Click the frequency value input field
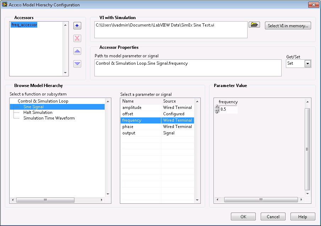321x226 pixels. pyautogui.click(x=228, y=110)
